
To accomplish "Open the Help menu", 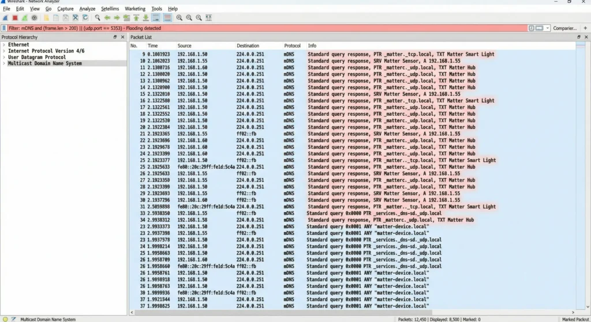I will point(173,9).
